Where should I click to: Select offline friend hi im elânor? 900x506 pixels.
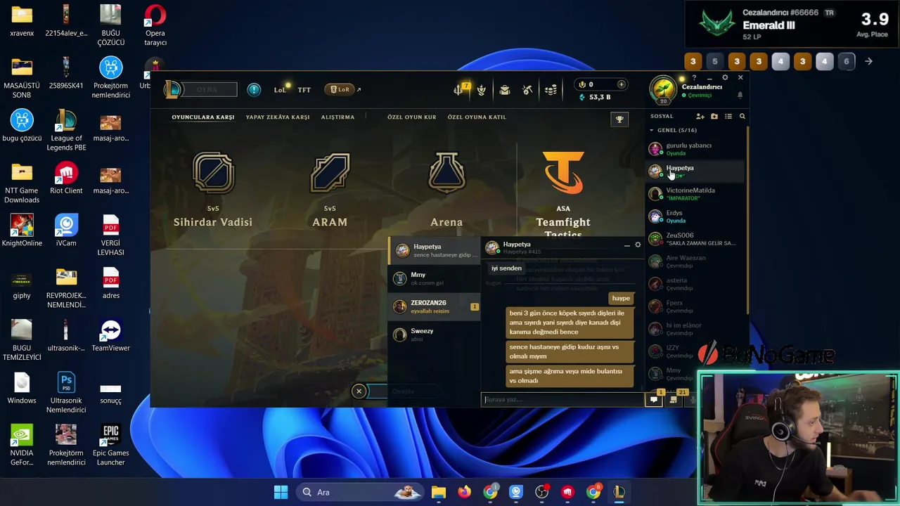tap(695, 329)
